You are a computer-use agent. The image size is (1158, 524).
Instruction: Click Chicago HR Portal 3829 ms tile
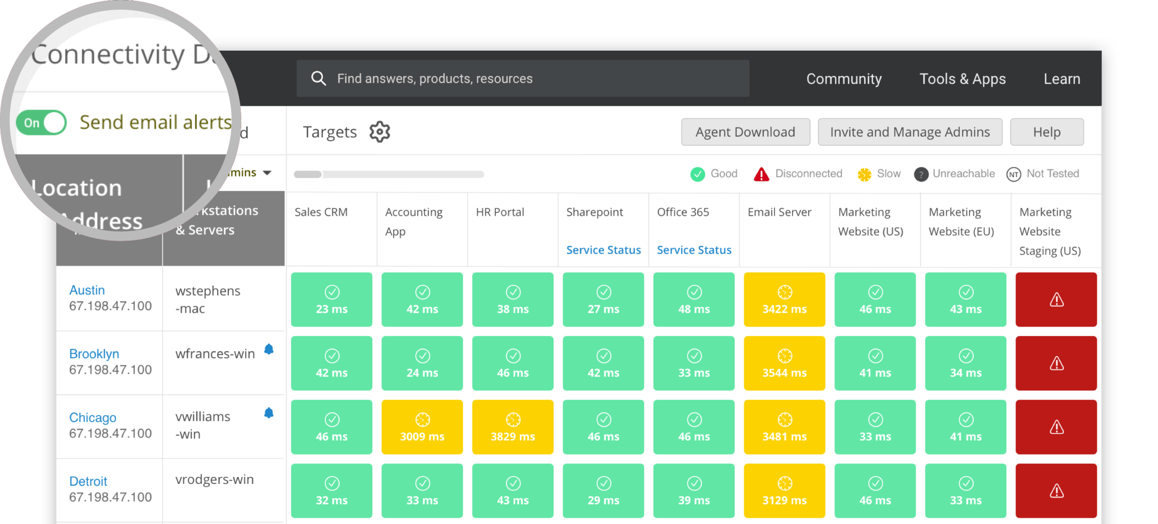(513, 427)
